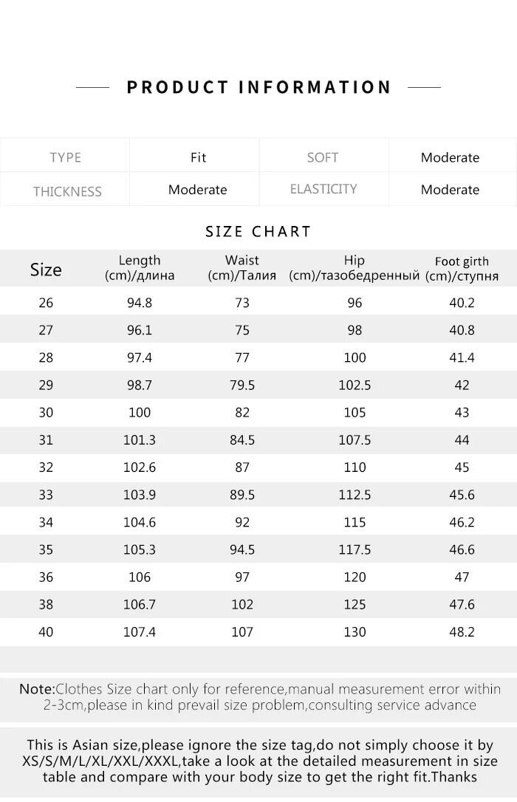Click the Waist (cm) column header
Screen dimensions: 517x802
point(242,268)
